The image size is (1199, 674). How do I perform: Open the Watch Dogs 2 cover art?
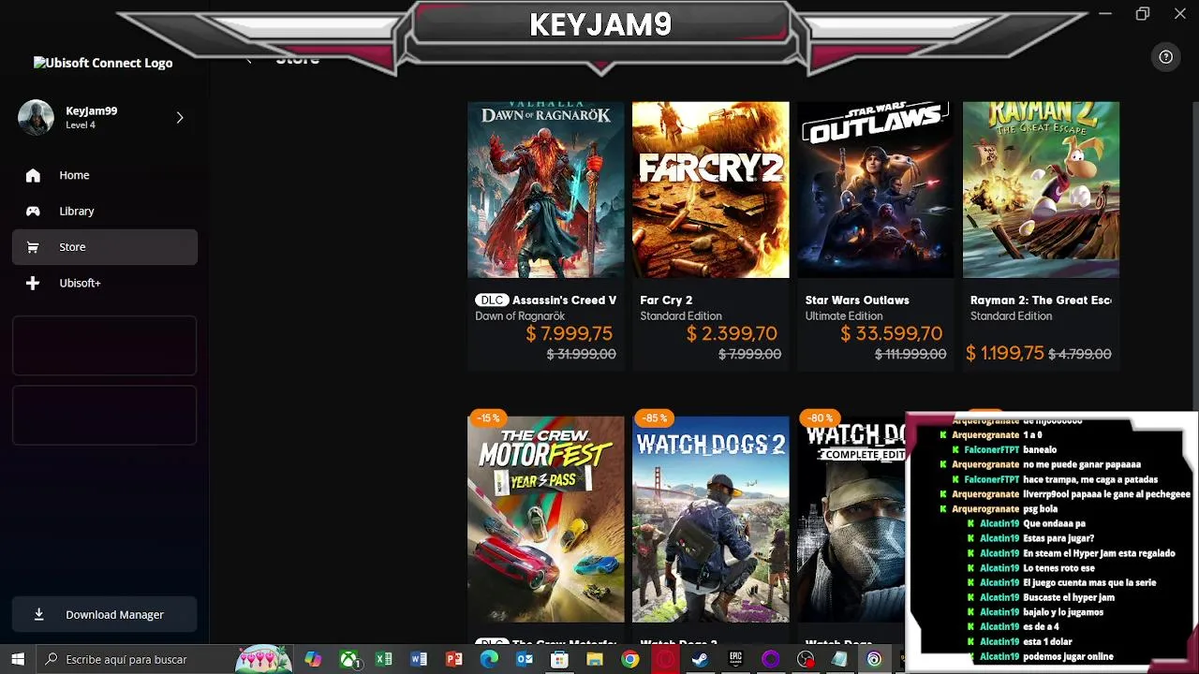[x=710, y=519]
